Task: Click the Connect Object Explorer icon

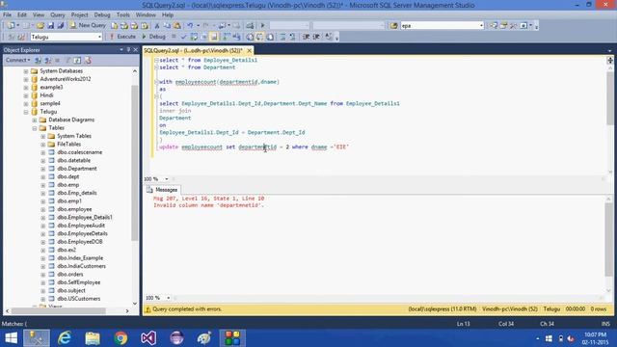Action: (x=38, y=60)
